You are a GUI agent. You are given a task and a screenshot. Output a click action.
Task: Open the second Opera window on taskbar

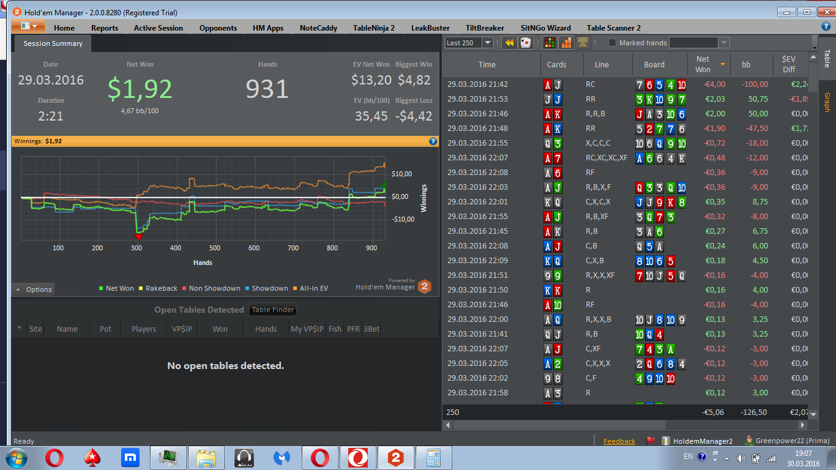point(320,458)
